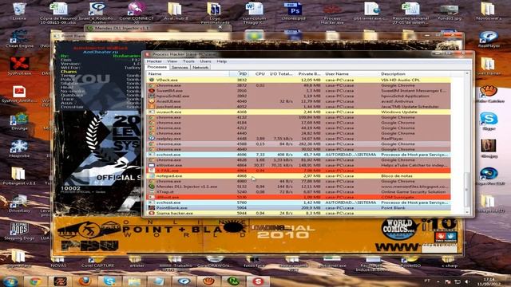Click the volume icon in system tray
Screen dimensions: 511x287
pos(467,281)
